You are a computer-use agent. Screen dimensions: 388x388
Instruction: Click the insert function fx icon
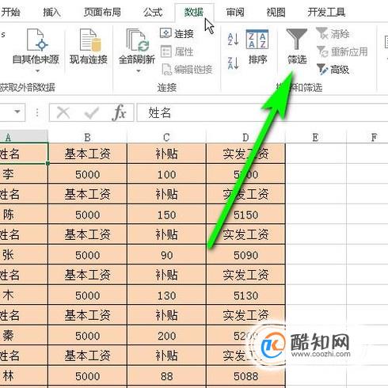click(x=119, y=112)
